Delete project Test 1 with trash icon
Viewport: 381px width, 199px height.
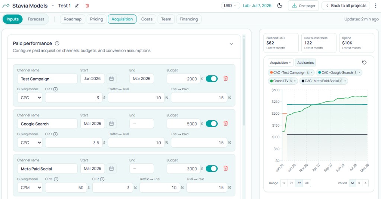87,6
